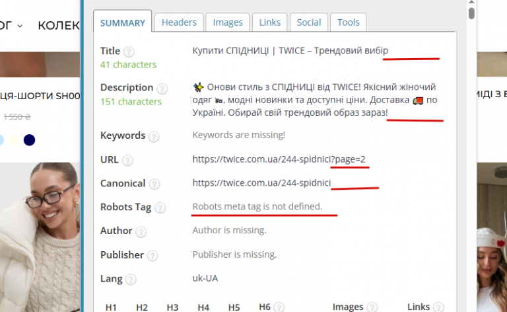
Task: Click 'Publisher is missing.' text
Action: [234, 254]
